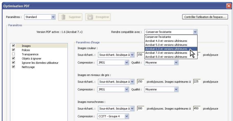Close the Optimisation PDF dialog
Image resolution: width=233 pixels, height=121 pixels.
tap(229, 6)
